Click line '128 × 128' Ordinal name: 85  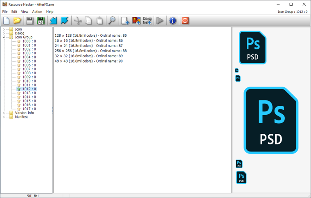click(91, 36)
